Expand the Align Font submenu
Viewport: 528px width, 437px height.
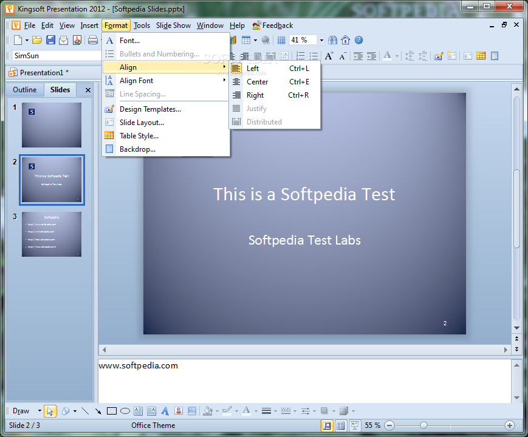click(x=166, y=81)
